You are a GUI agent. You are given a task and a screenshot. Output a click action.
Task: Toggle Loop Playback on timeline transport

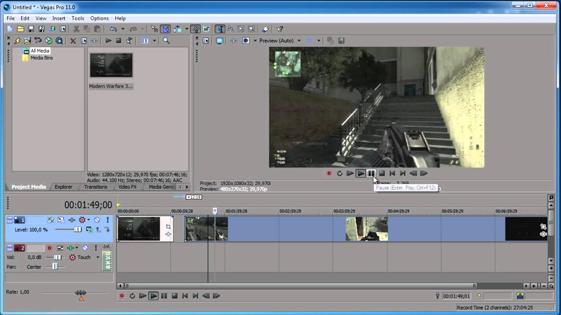(x=132, y=296)
